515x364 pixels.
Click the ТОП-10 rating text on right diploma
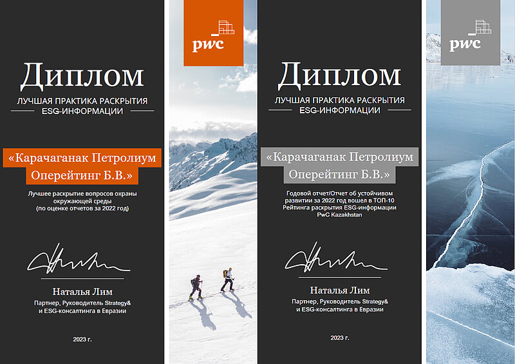340,204
